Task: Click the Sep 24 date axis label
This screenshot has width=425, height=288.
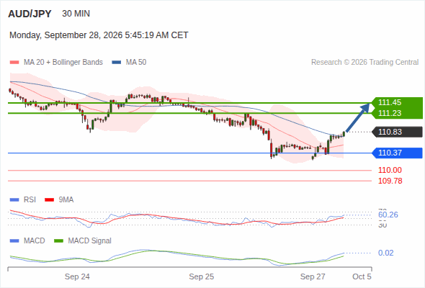Action: pyautogui.click(x=77, y=276)
